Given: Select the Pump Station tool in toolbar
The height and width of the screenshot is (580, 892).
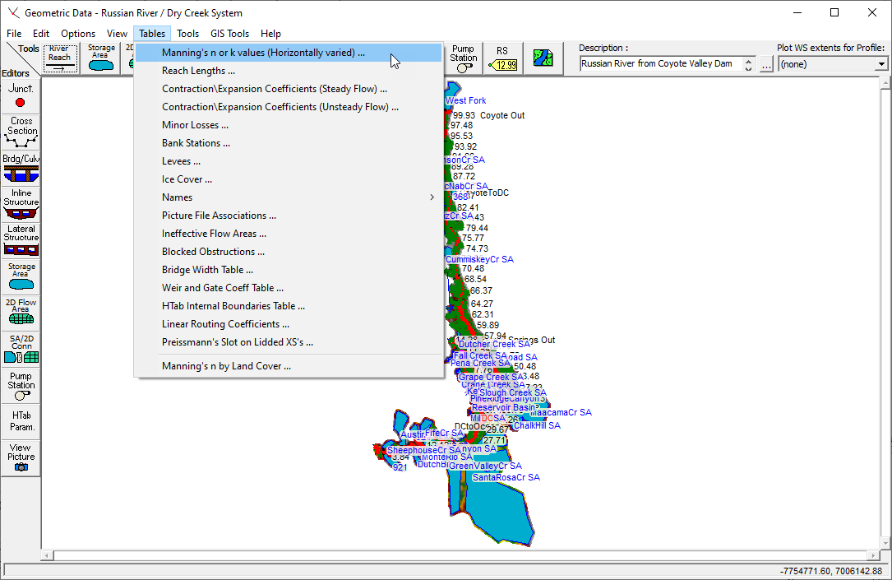Looking at the screenshot, I should 464,58.
